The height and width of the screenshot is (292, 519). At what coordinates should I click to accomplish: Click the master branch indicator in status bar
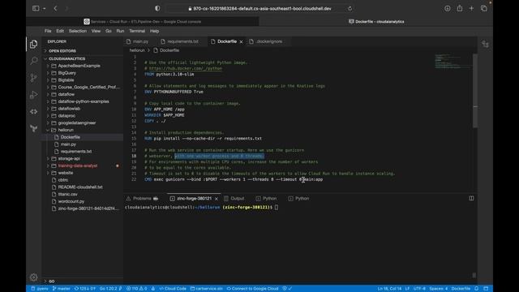point(62,289)
